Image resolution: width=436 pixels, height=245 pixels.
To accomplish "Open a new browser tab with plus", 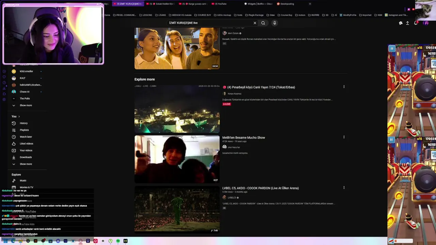I will pos(310,4).
